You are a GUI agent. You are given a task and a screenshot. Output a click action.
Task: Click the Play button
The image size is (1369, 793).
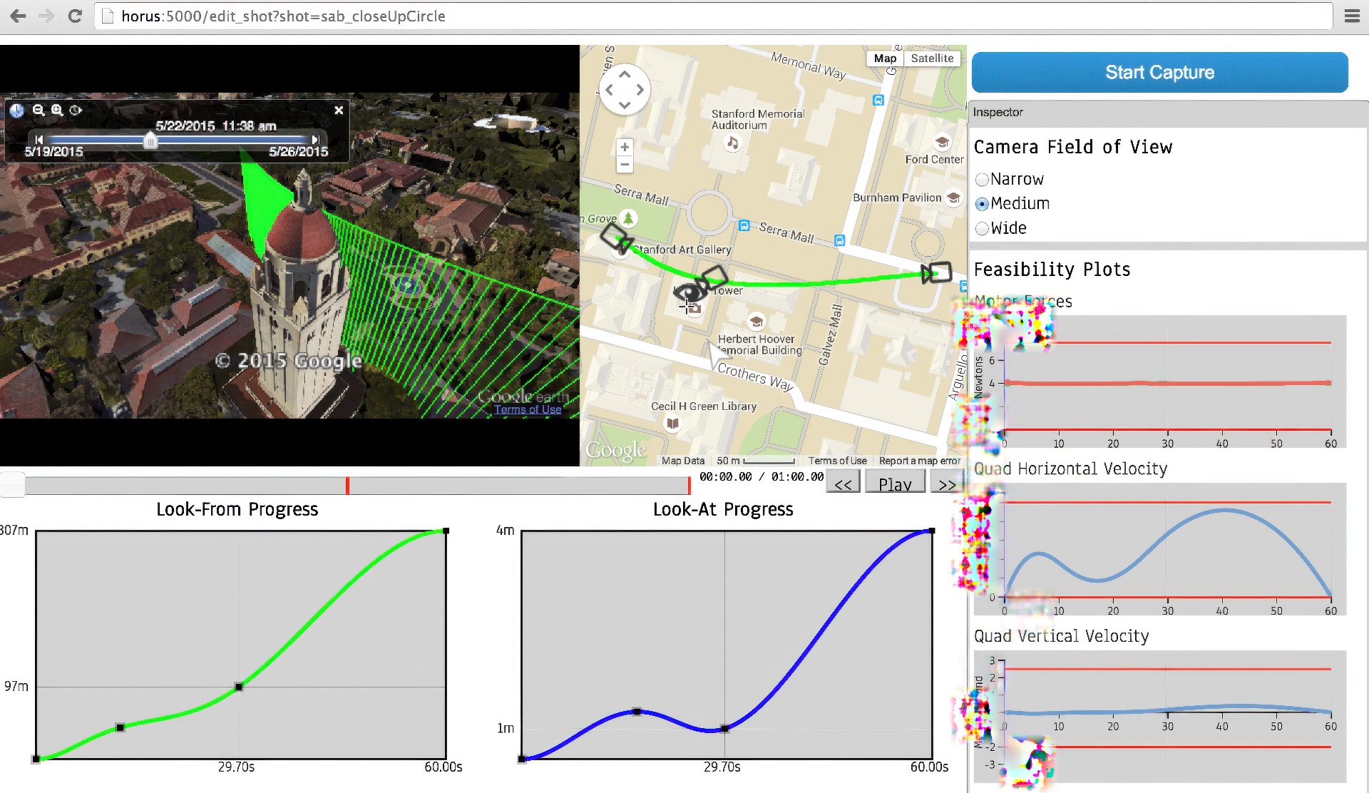click(x=895, y=484)
